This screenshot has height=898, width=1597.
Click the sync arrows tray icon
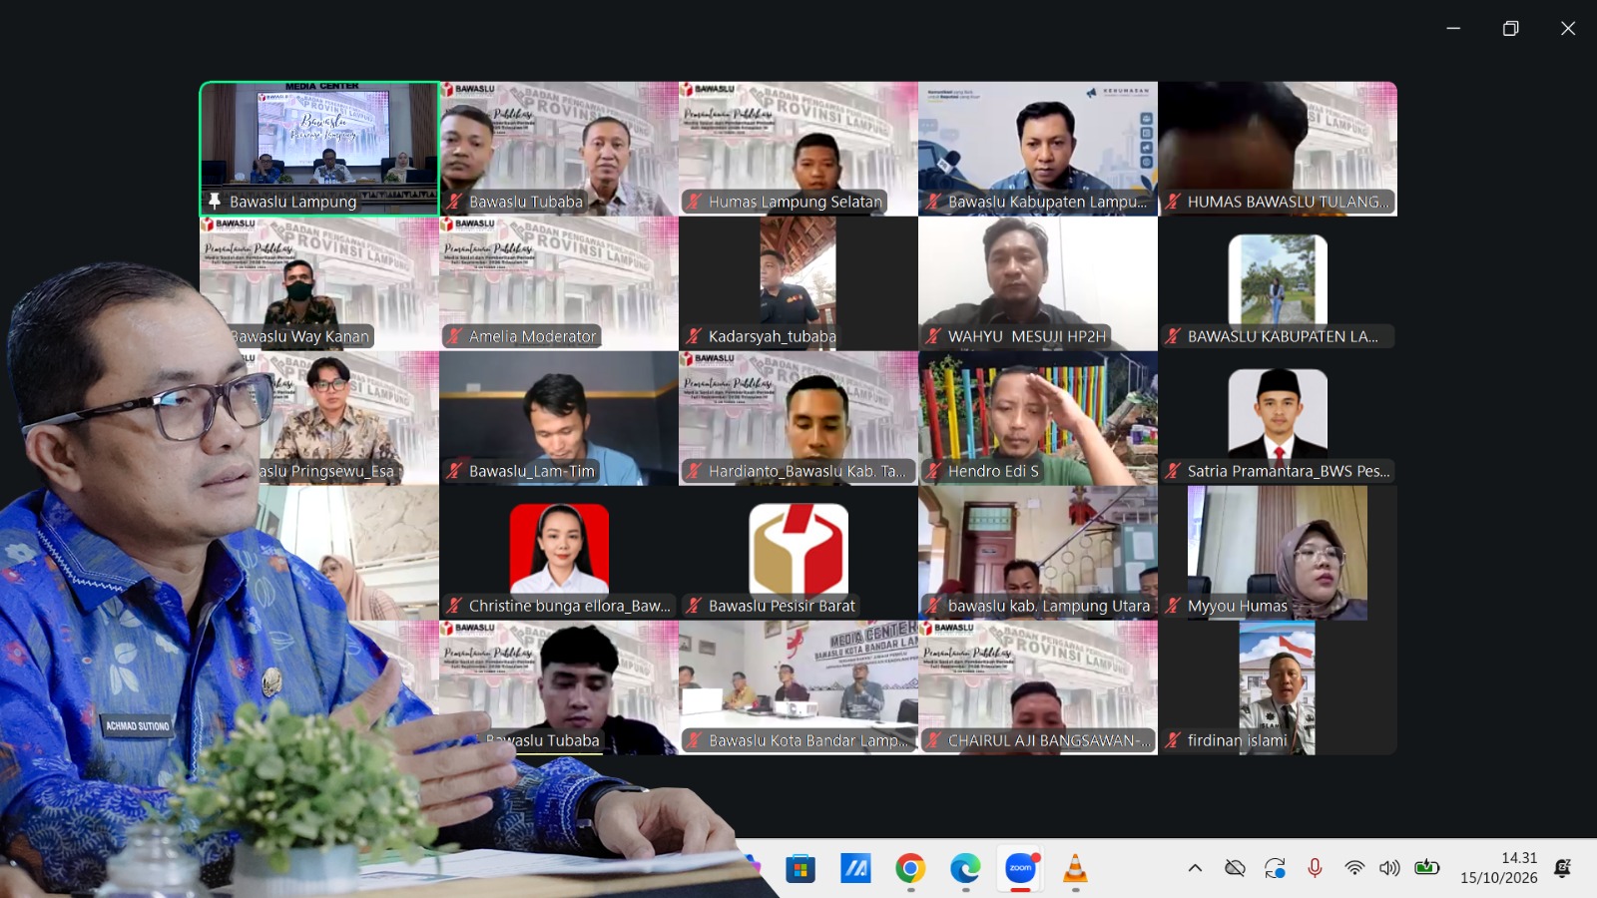click(1275, 868)
